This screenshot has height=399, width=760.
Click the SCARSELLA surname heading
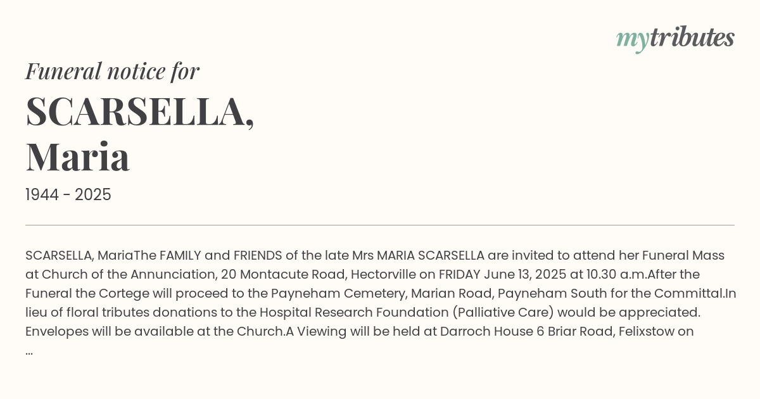click(x=140, y=112)
